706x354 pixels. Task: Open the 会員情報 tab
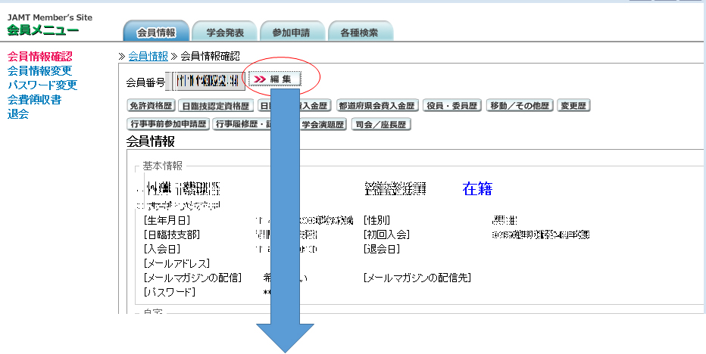155,33
